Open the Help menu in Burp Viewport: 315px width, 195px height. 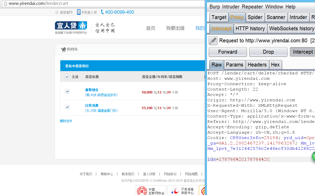(x=290, y=7)
